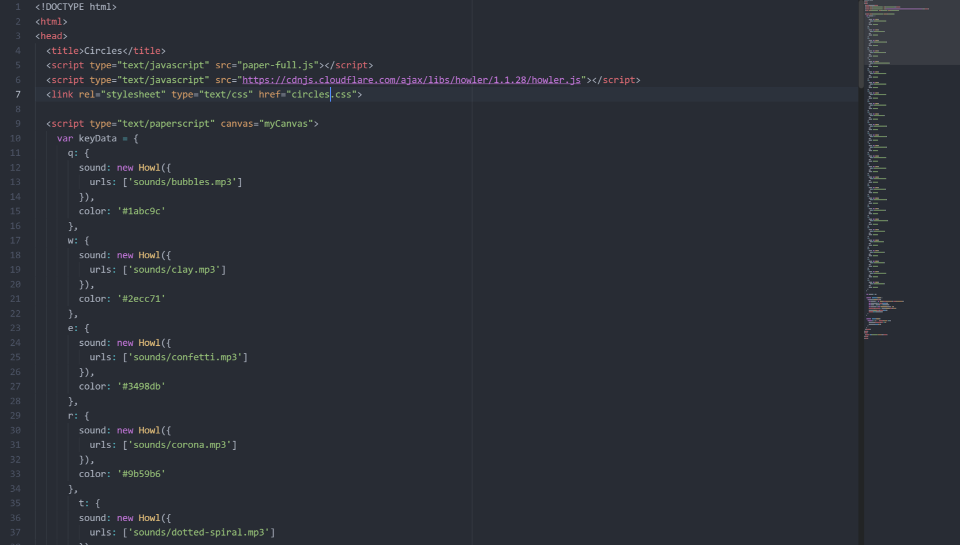This screenshot has width=960, height=545.
Task: Click the '#1abc9c' color value
Action: pos(141,211)
